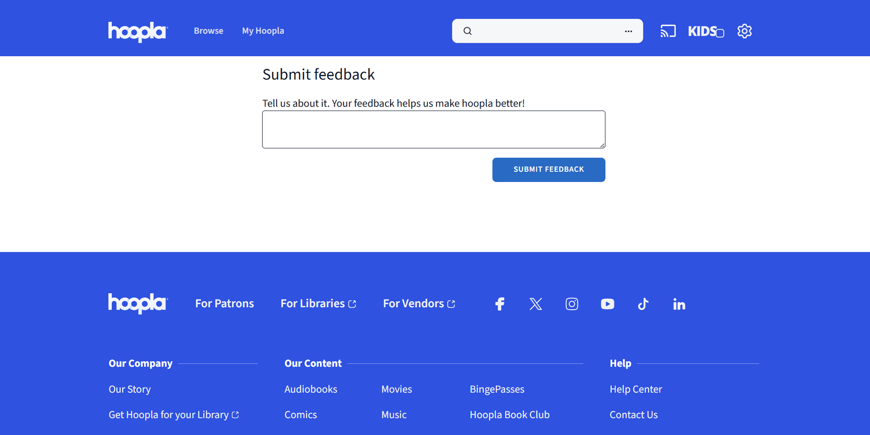
Task: Open hoopla's Facebook page icon
Action: (500, 304)
